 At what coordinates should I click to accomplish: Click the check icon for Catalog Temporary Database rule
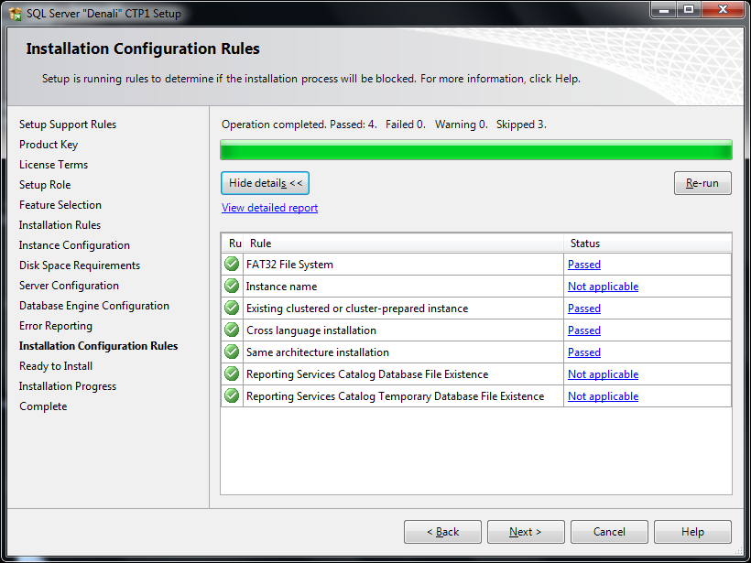pos(232,396)
